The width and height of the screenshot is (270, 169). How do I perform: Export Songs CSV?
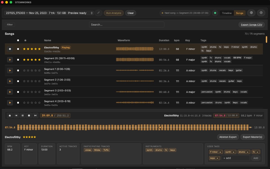tap(251, 25)
